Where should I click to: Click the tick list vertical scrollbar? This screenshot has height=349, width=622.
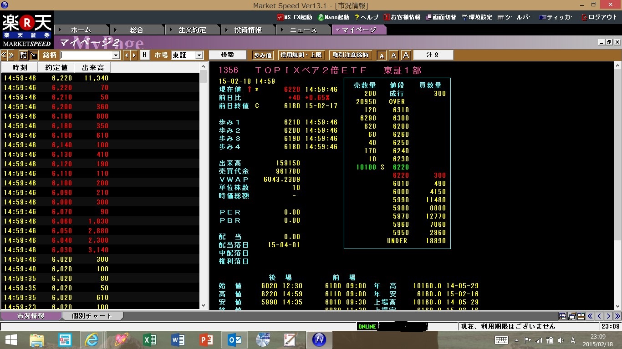coord(204,182)
